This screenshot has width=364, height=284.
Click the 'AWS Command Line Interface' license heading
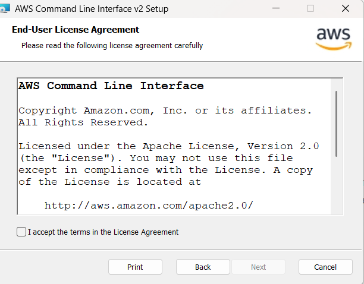[x=111, y=86]
